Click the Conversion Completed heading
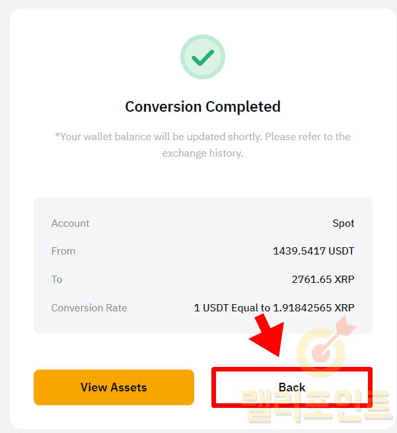Viewport: 397px width, 433px height. click(203, 106)
